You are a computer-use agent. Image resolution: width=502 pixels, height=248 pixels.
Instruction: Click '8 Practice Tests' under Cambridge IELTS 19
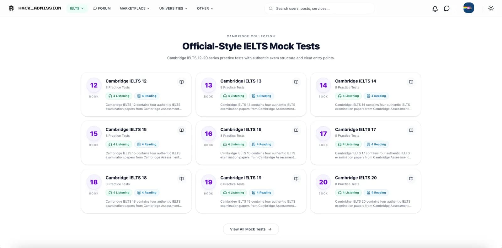tap(232, 184)
